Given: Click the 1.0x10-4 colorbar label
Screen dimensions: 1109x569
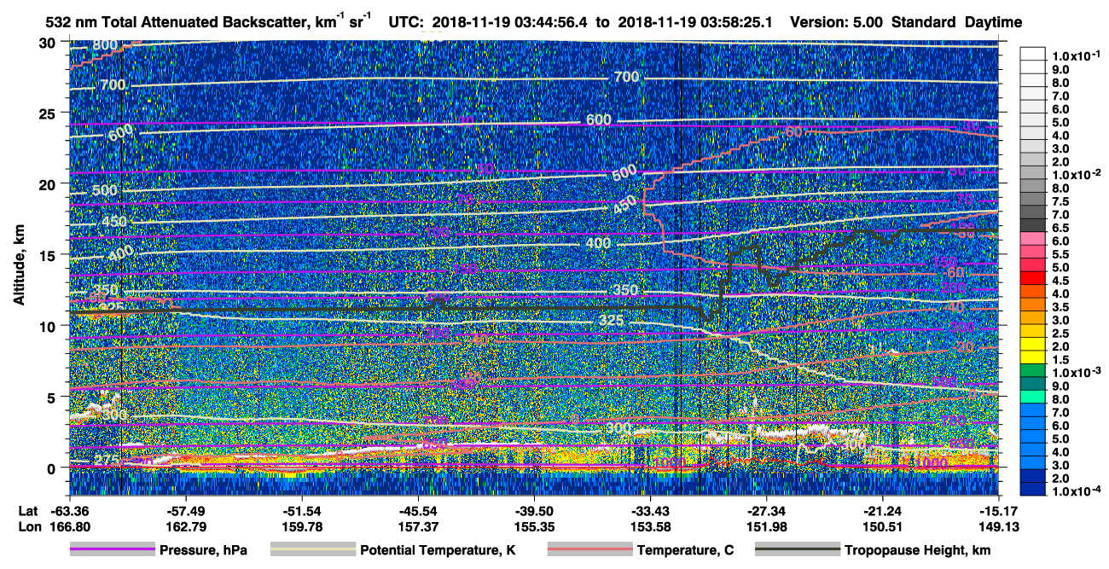Looking at the screenshot, I should [x=1077, y=491].
